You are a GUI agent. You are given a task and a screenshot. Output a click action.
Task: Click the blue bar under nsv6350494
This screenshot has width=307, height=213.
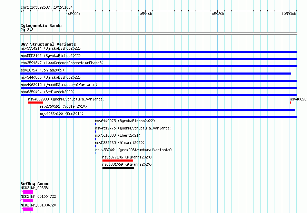[159, 95]
